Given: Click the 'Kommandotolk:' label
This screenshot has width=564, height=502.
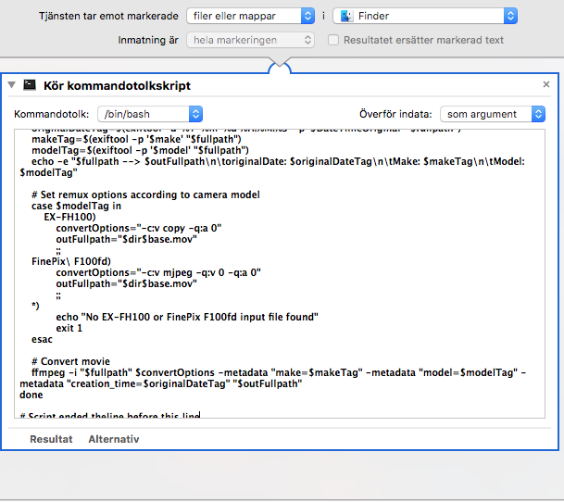Looking at the screenshot, I should point(52,114).
